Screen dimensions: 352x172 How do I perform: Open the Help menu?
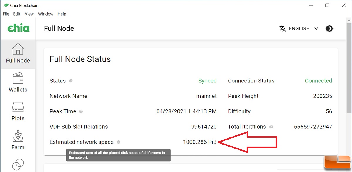[62, 14]
